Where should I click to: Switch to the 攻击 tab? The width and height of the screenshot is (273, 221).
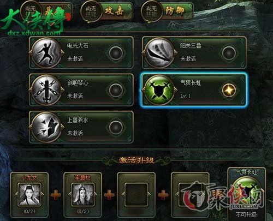114,11
